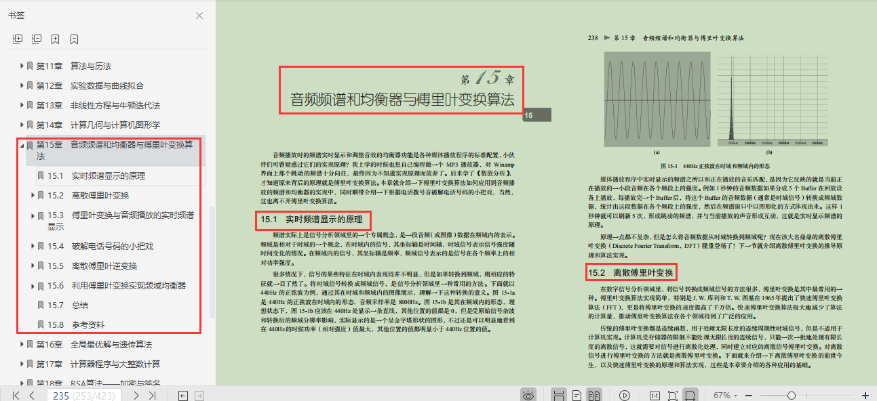Select the 书签 panel tab

[16, 15]
